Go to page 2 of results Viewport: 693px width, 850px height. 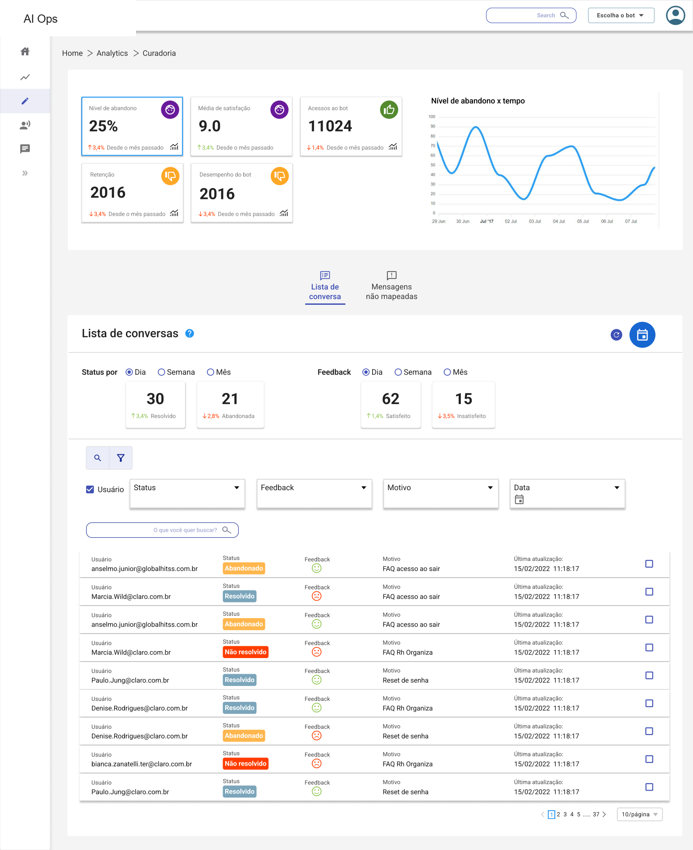pyautogui.click(x=558, y=814)
